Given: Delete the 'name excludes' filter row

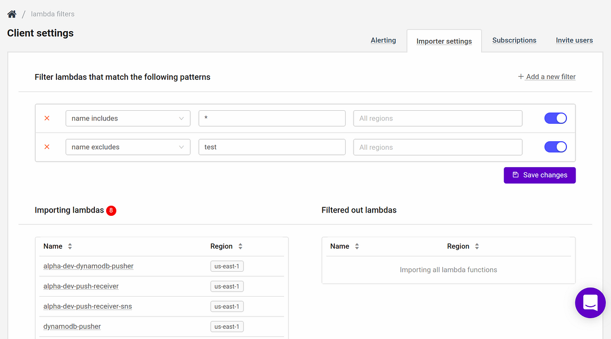Looking at the screenshot, I should click(47, 147).
